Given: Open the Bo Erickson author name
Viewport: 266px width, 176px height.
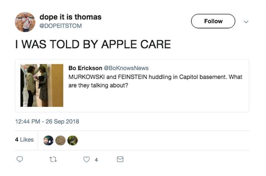Looking at the screenshot, I should (x=85, y=68).
